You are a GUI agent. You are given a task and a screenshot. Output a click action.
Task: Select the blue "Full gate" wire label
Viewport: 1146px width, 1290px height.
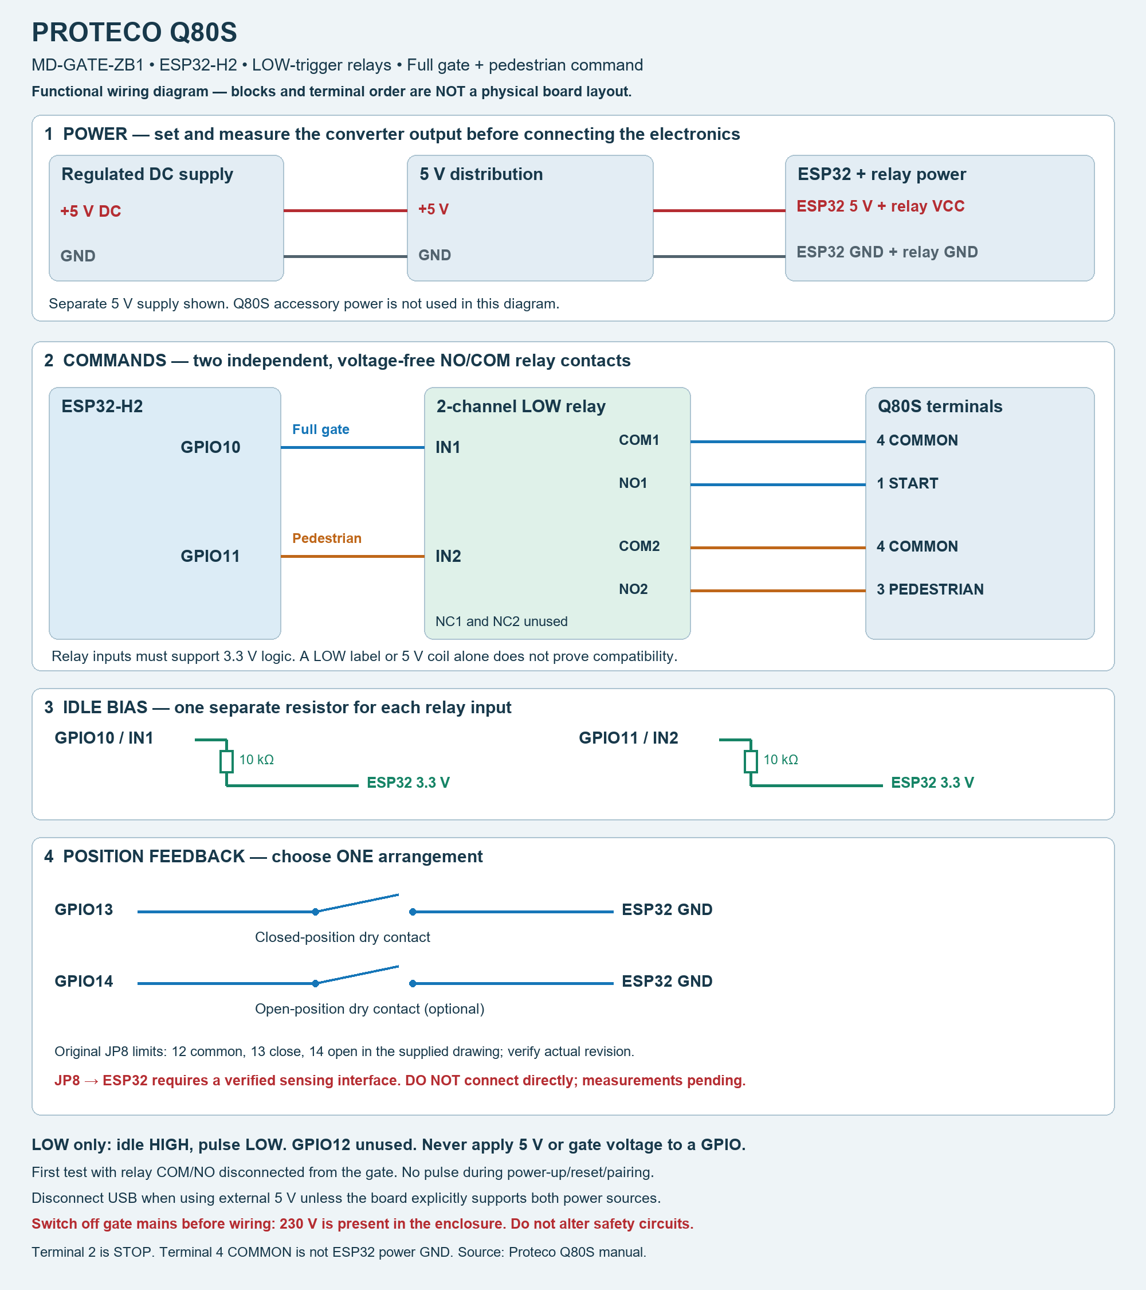(321, 430)
